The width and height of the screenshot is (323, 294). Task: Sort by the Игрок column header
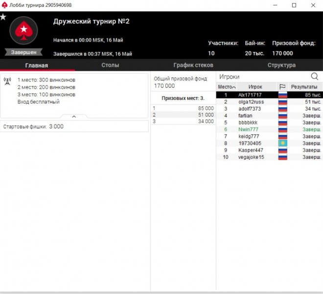[255, 87]
